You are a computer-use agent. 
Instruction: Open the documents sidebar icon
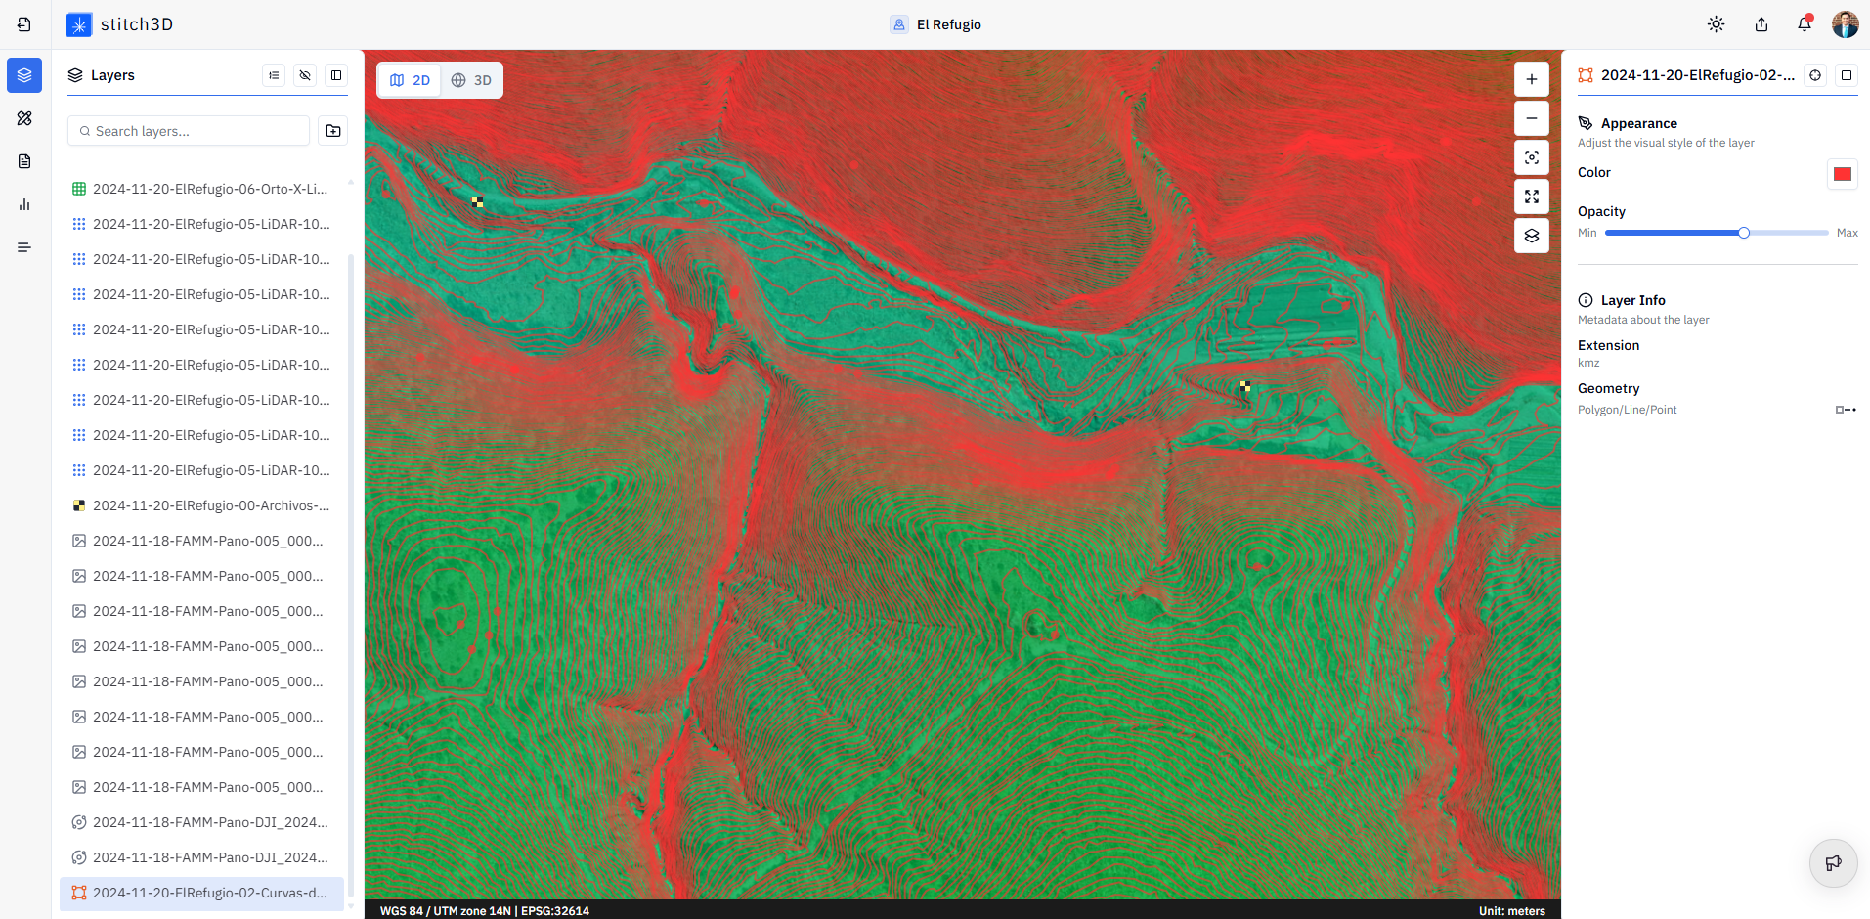[24, 161]
